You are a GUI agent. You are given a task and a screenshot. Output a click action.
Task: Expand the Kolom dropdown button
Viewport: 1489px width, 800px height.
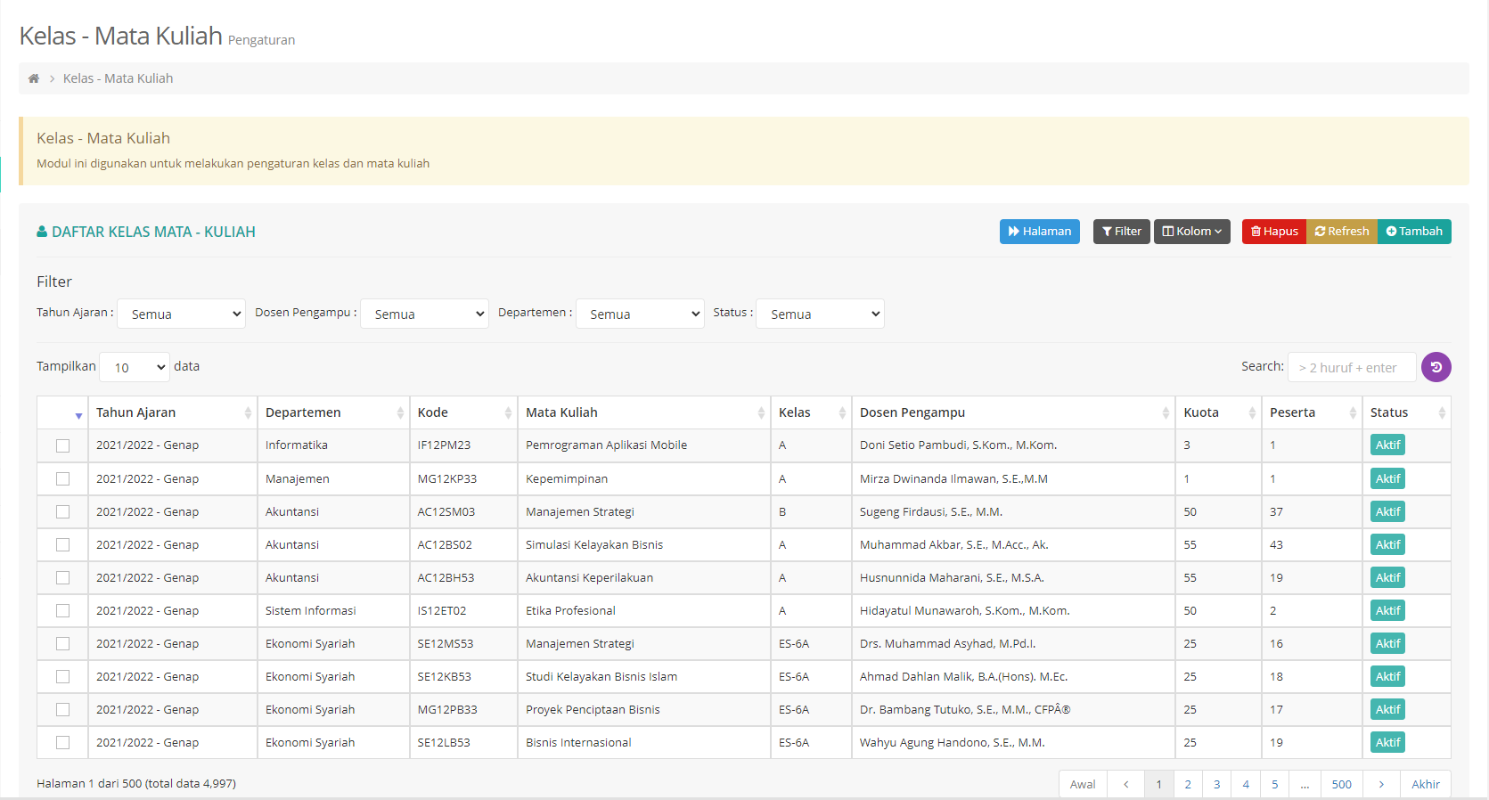[x=1192, y=232]
